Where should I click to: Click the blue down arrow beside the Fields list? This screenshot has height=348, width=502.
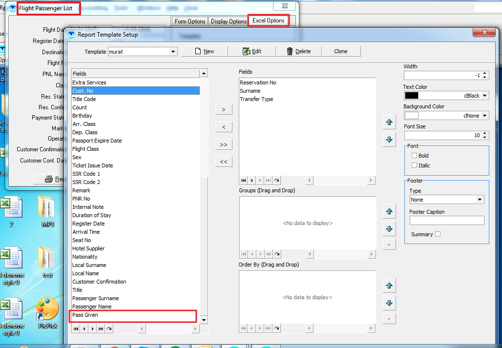[389, 139]
